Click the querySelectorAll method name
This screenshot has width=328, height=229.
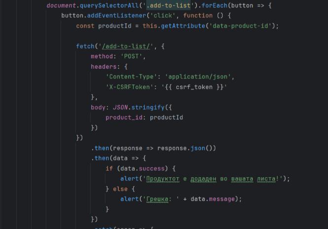coord(109,5)
